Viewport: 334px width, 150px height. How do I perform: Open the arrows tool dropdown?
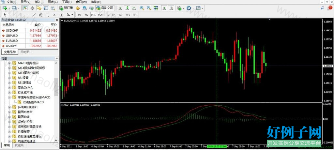coord(72,15)
